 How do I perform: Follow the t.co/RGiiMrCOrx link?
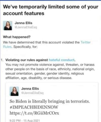point(34,113)
